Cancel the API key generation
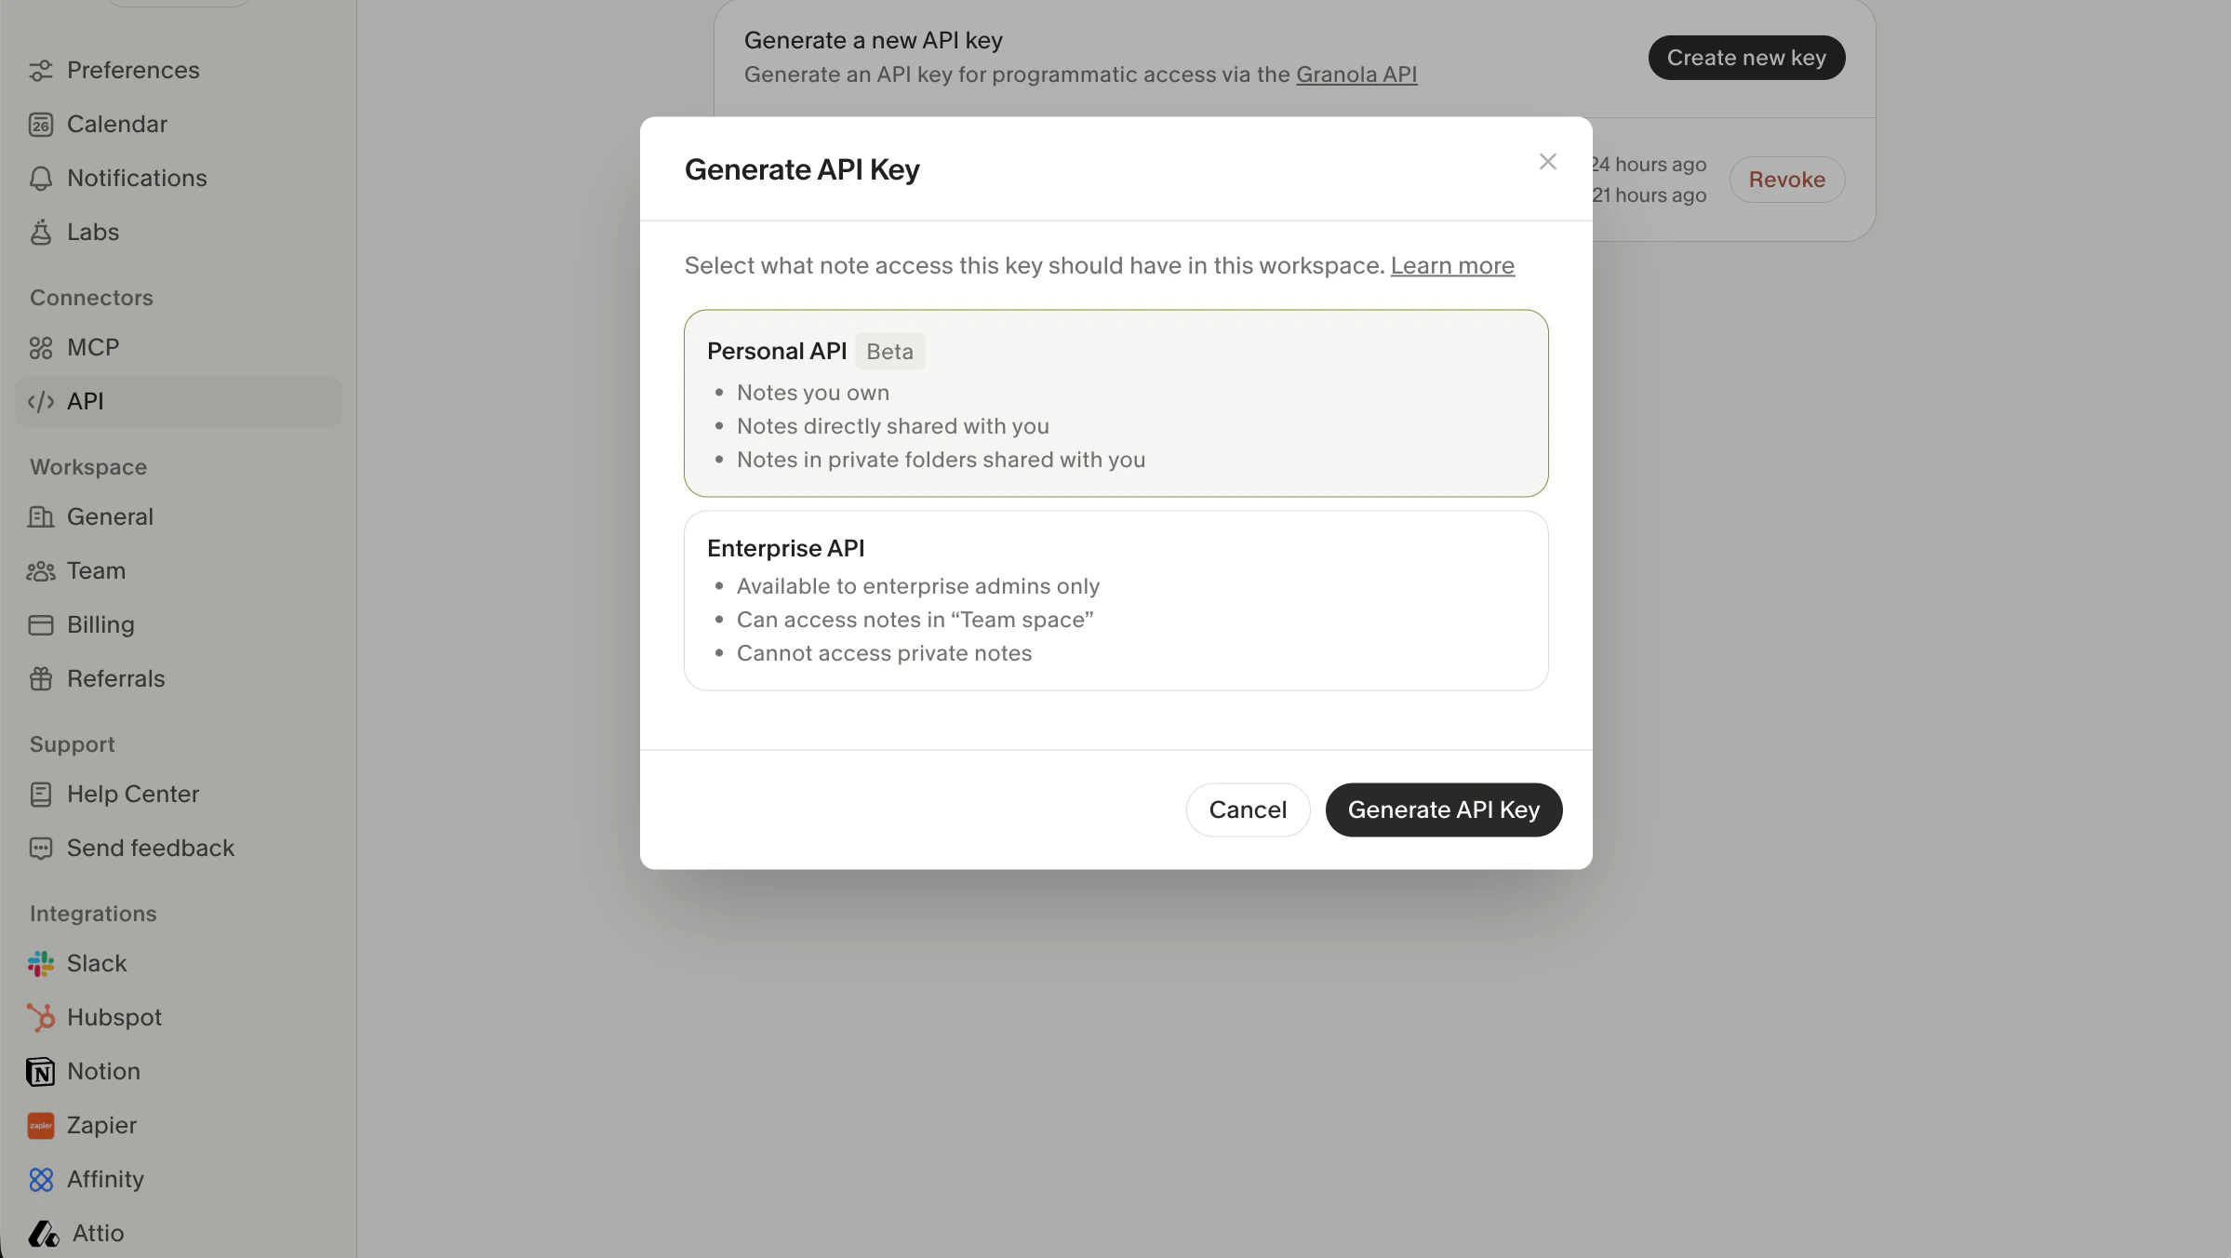 tap(1248, 810)
